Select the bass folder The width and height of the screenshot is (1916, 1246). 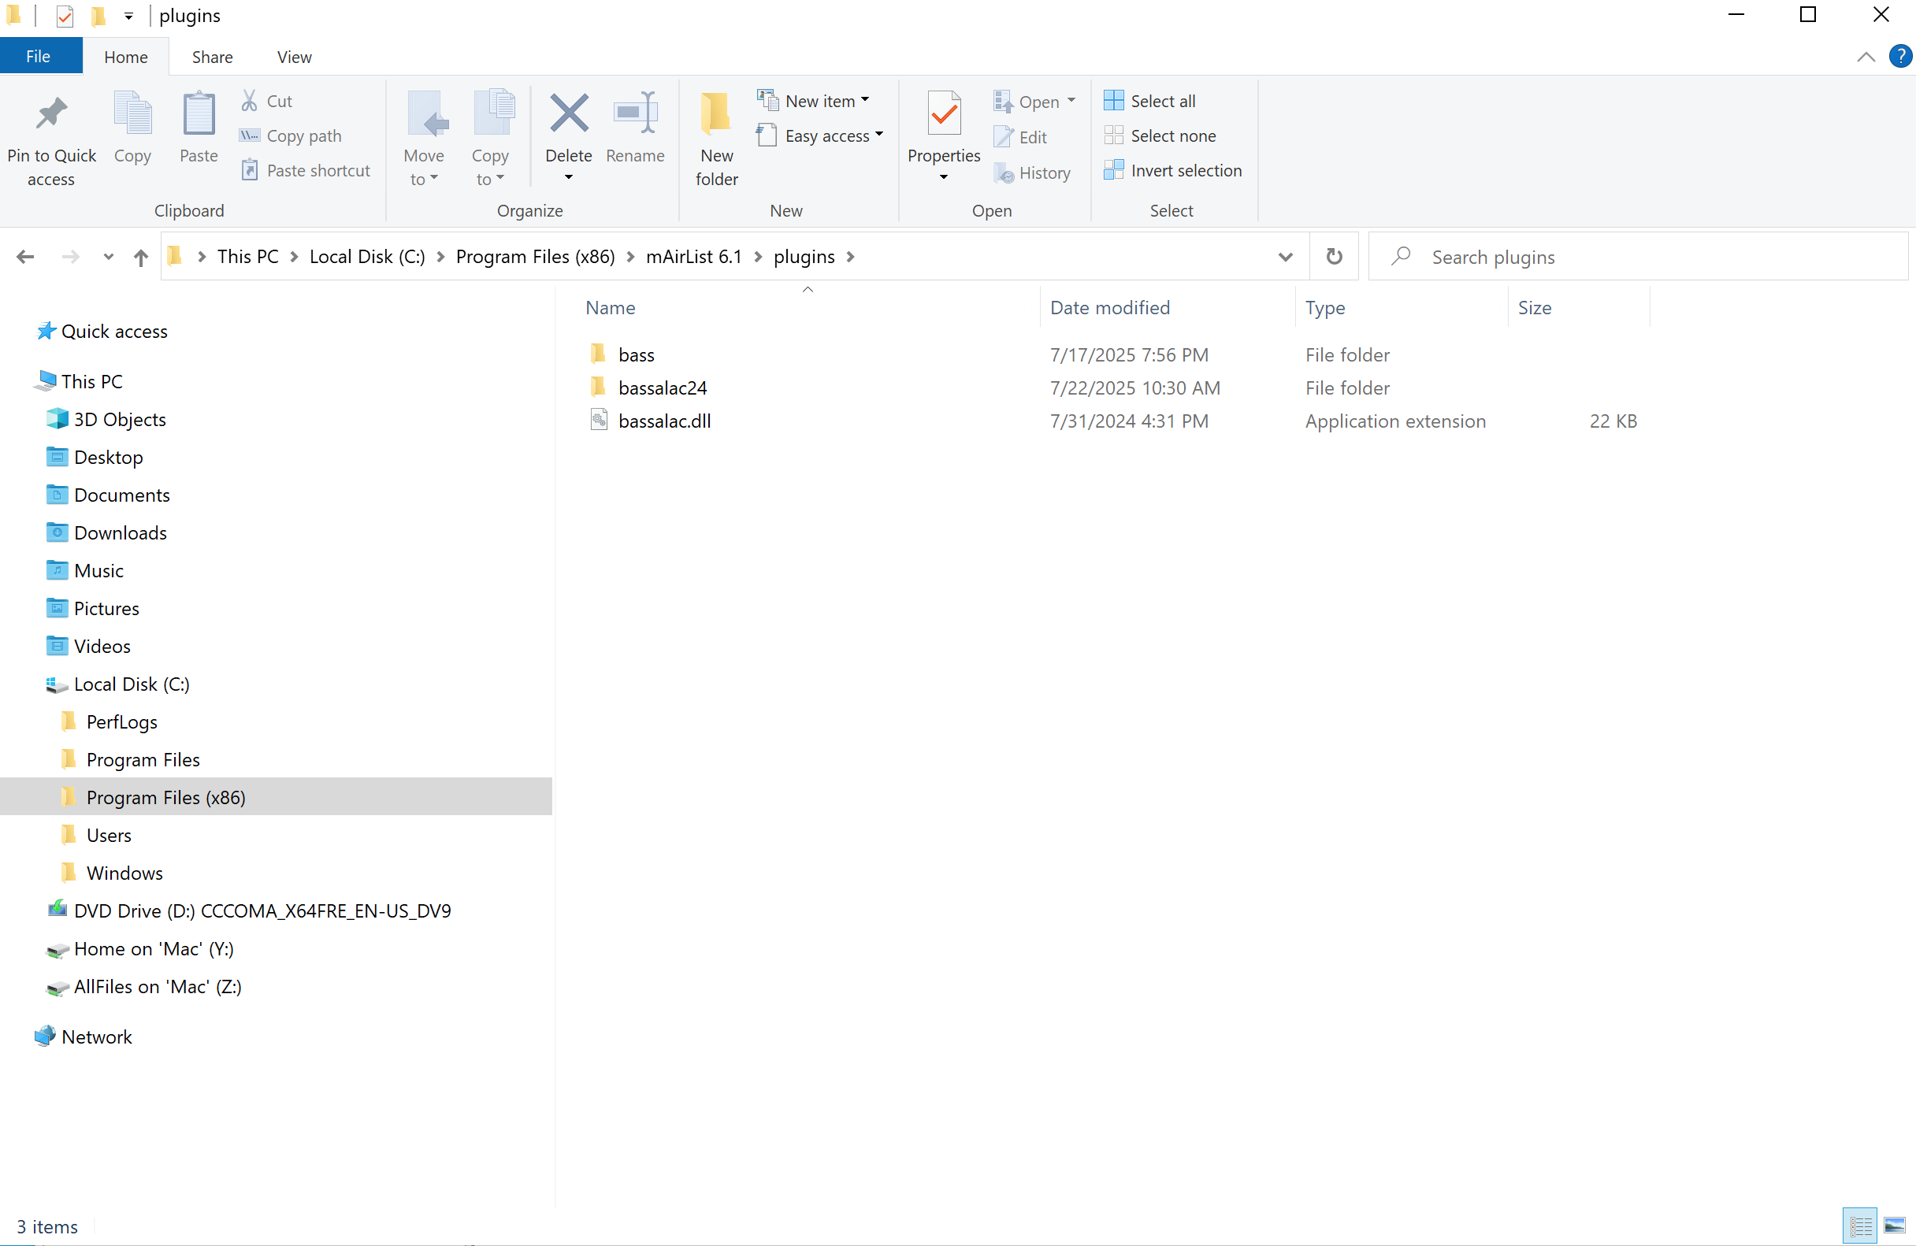point(636,354)
